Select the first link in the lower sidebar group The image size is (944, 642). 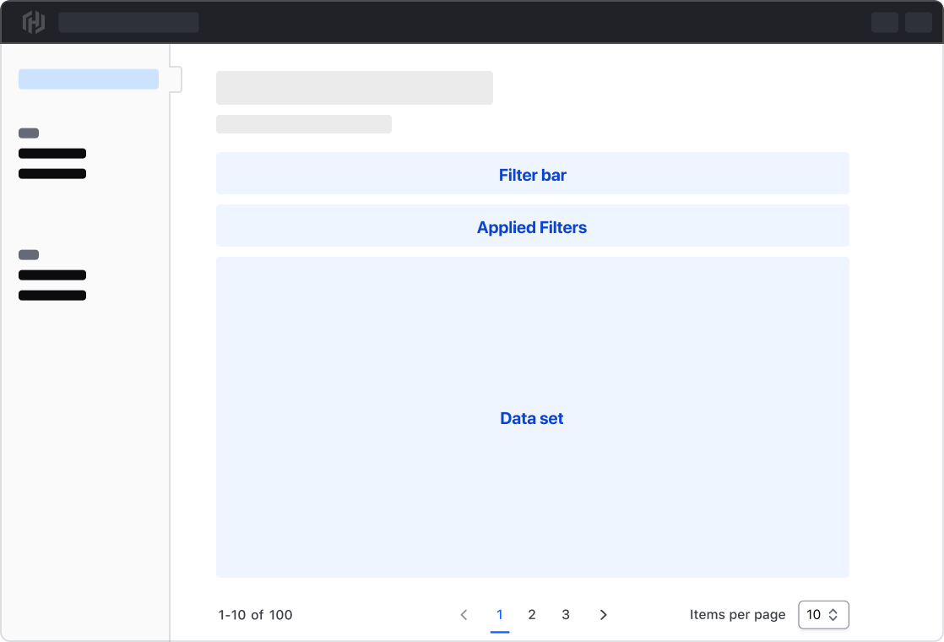[x=52, y=275]
